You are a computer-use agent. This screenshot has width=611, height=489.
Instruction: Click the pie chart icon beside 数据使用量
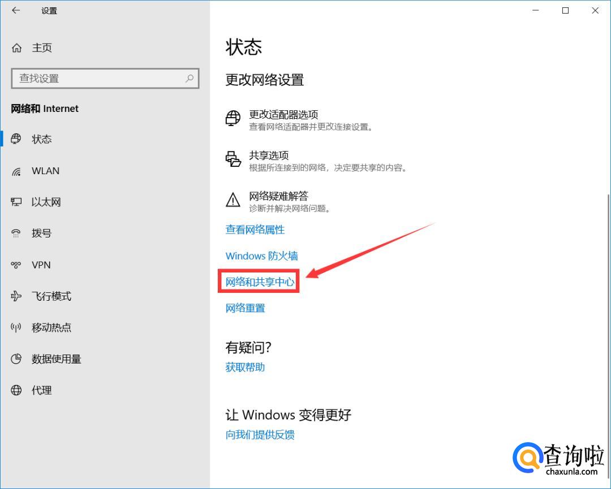coord(16,359)
